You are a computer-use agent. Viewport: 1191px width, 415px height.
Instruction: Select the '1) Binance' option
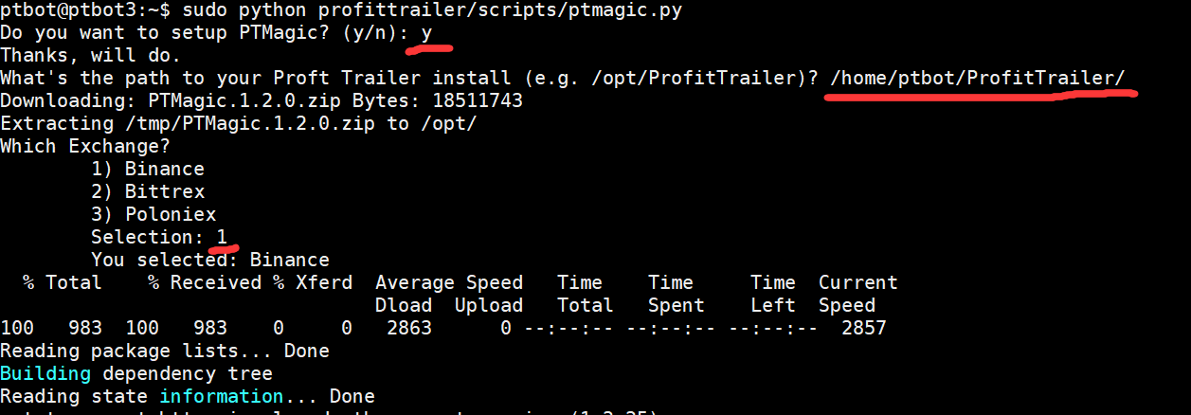click(148, 170)
